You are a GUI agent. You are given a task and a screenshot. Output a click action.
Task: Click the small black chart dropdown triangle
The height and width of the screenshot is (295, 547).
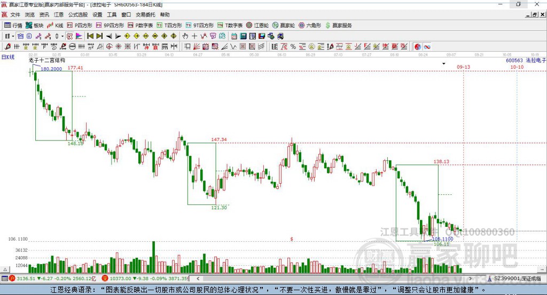(x=444, y=64)
